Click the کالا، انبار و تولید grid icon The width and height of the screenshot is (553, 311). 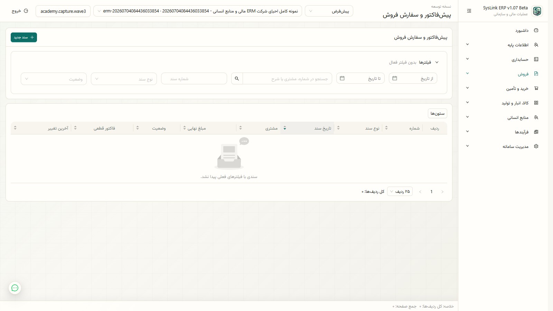(536, 103)
